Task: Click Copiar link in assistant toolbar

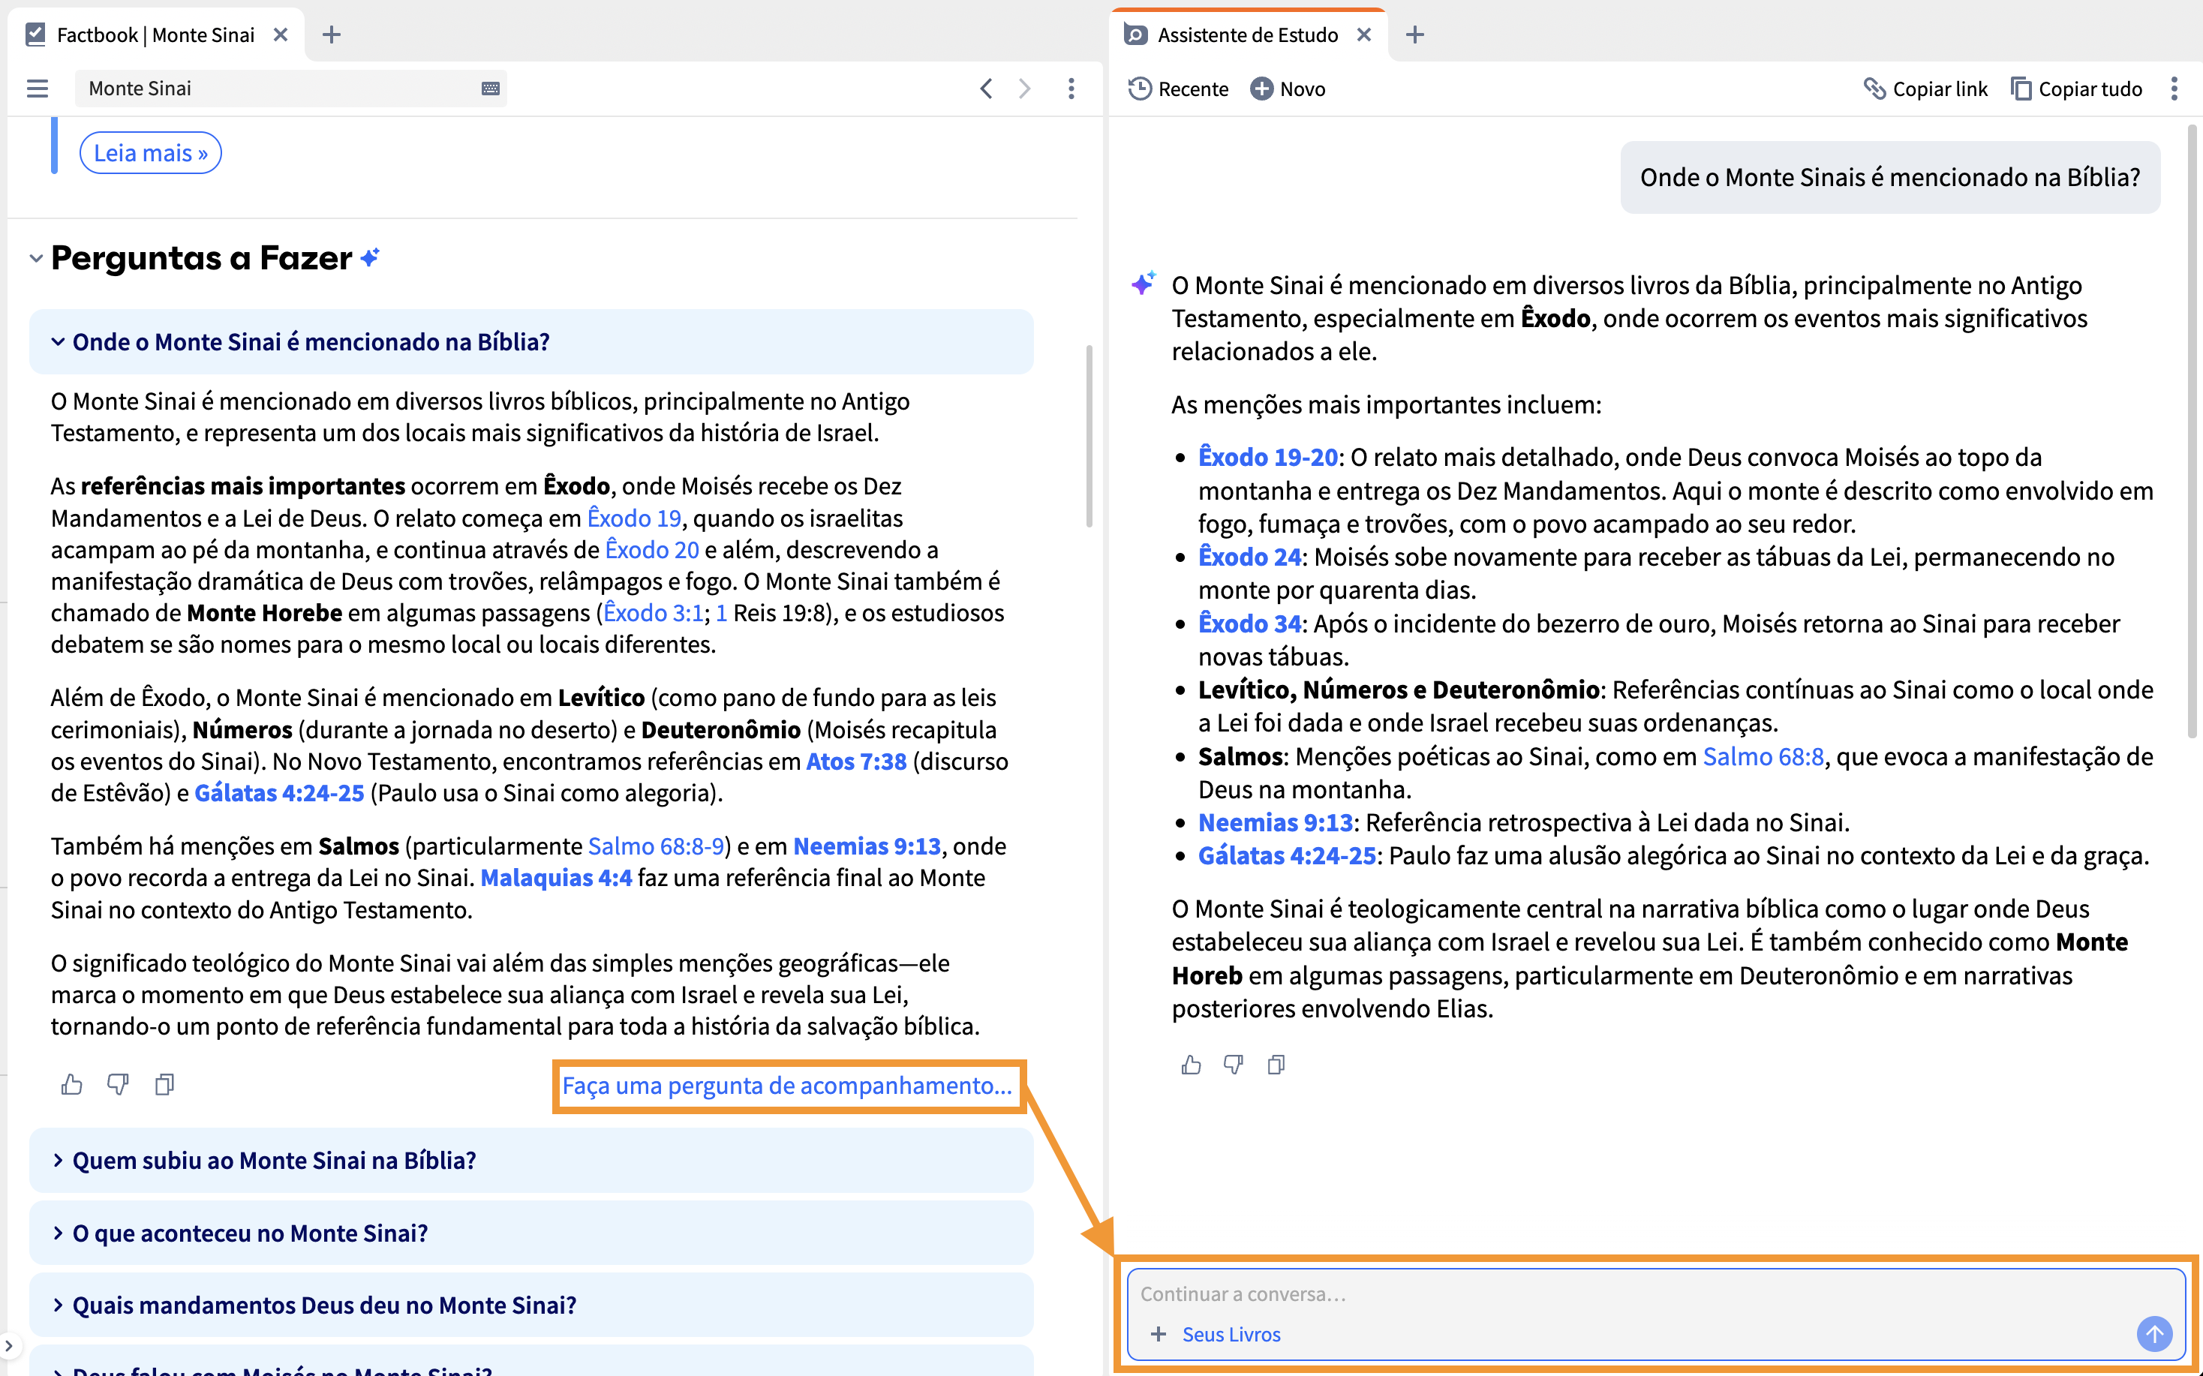Action: click(x=1925, y=89)
